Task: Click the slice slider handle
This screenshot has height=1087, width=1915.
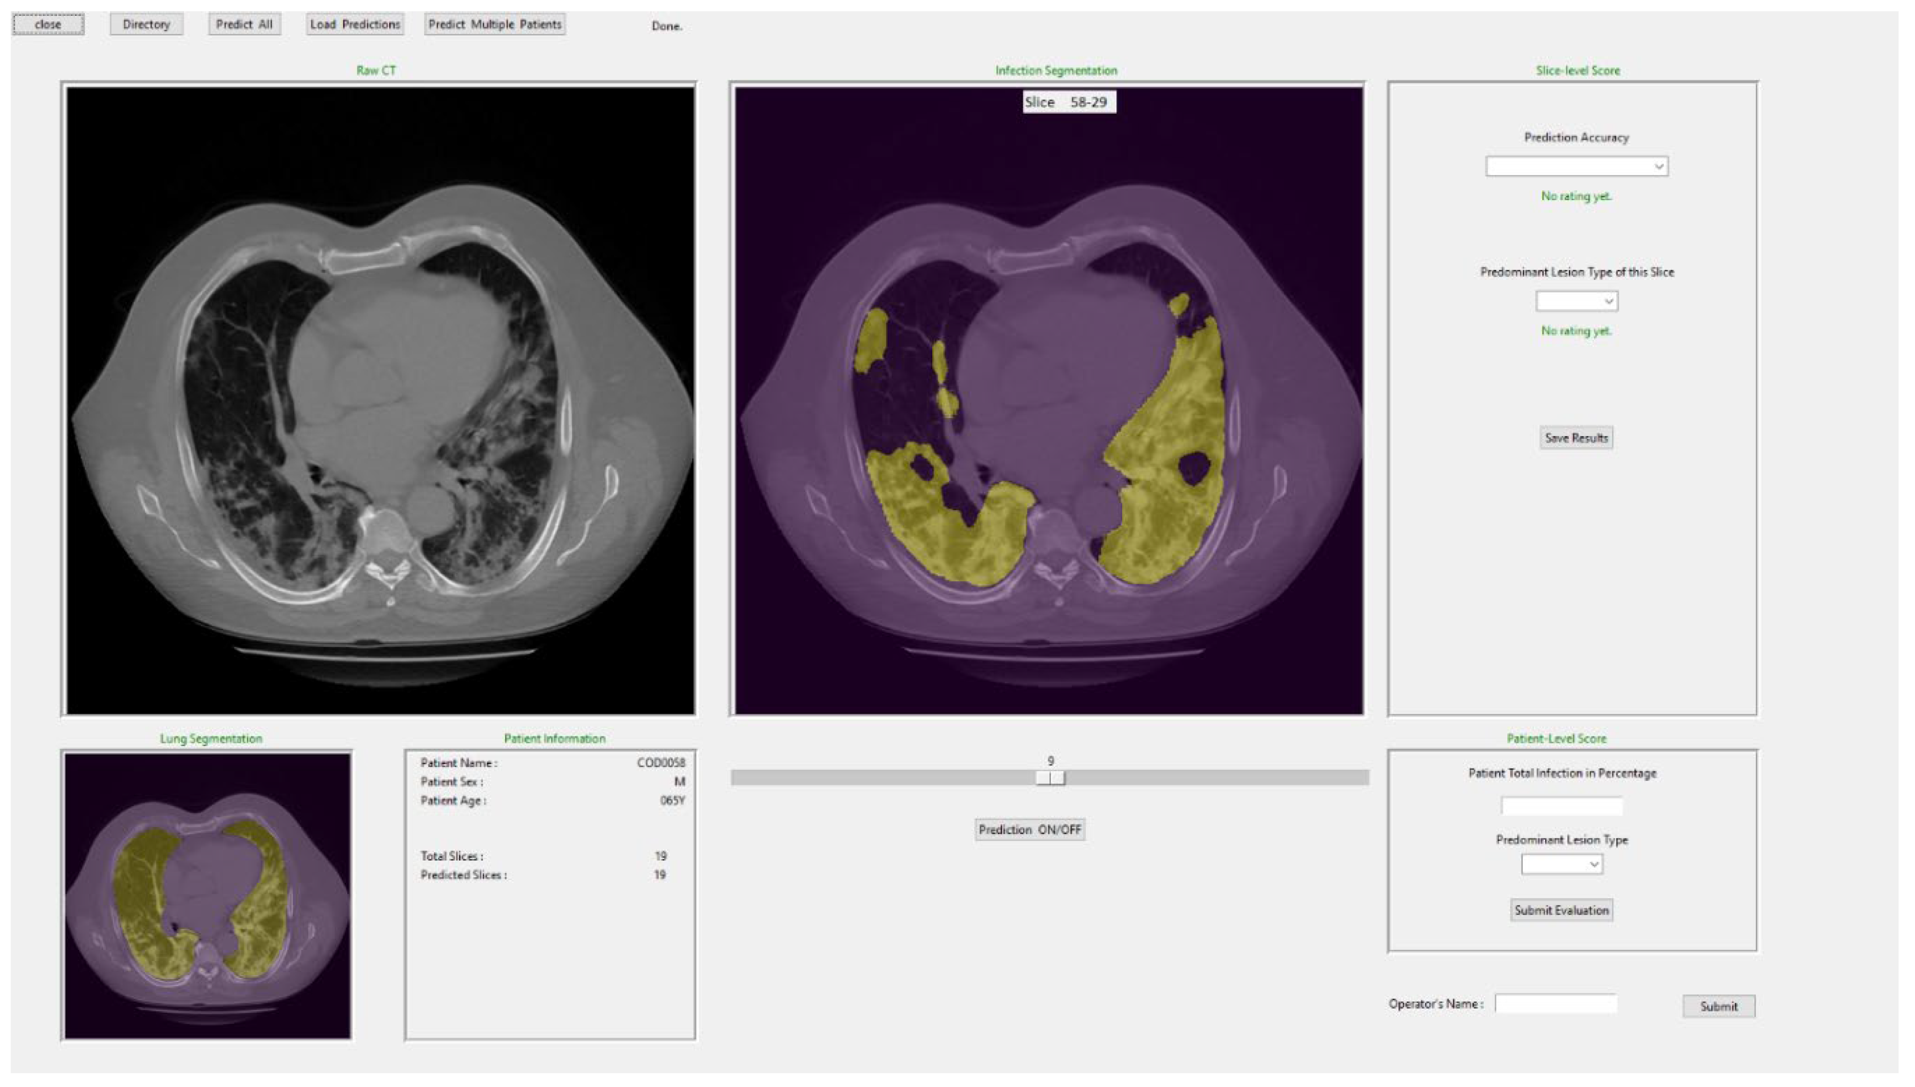Action: (x=1050, y=778)
